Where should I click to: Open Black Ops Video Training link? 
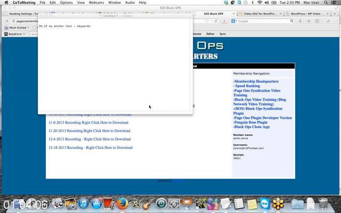pyautogui.click(x=259, y=102)
